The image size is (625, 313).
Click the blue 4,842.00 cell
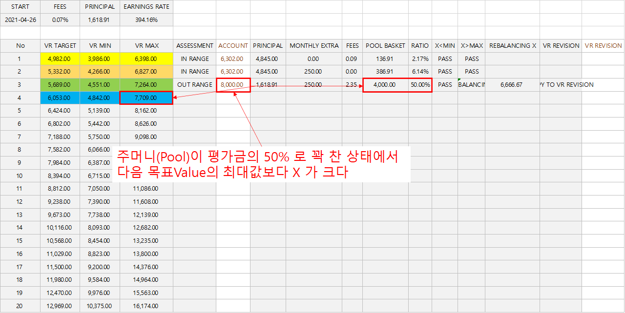[100, 98]
